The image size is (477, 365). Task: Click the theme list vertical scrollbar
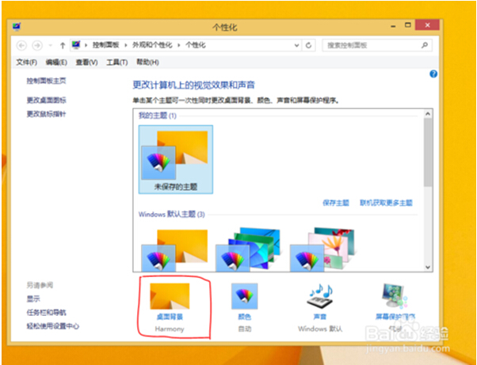click(429, 158)
